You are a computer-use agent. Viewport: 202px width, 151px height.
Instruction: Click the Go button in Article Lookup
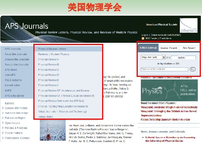pos(192,69)
